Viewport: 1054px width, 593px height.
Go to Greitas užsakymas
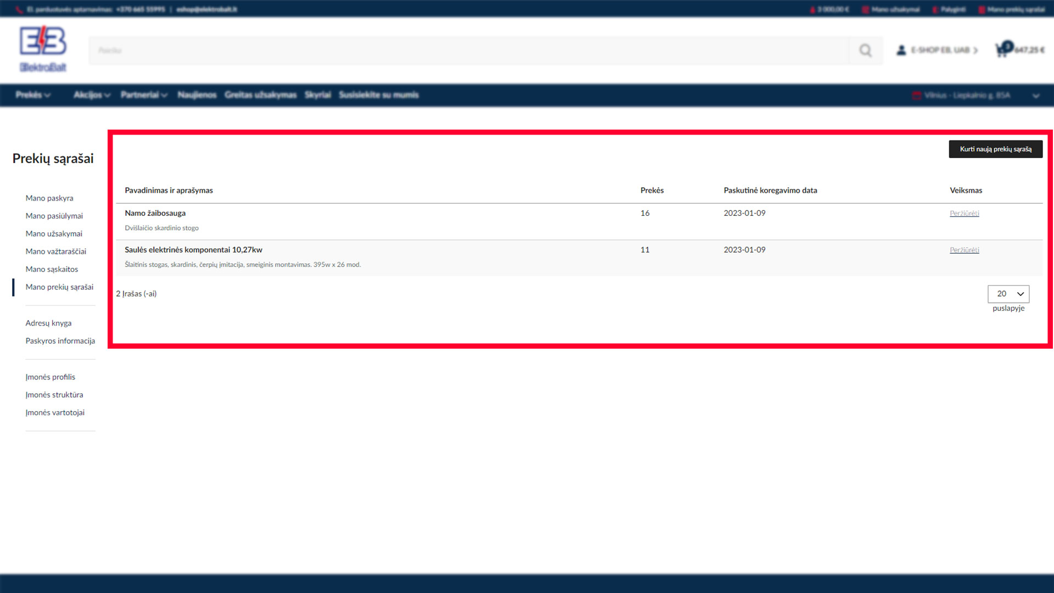(260, 95)
